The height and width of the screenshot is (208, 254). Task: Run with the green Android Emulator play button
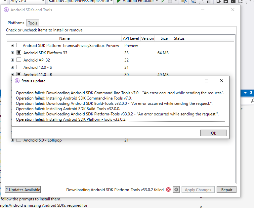point(119,1)
